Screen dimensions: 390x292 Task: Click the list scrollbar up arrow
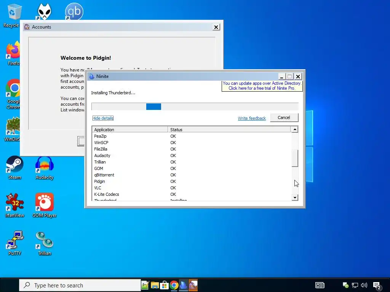click(x=295, y=129)
